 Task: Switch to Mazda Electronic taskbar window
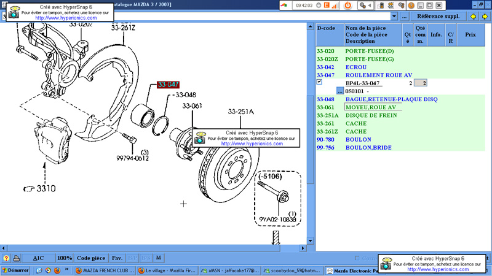tap(352, 270)
